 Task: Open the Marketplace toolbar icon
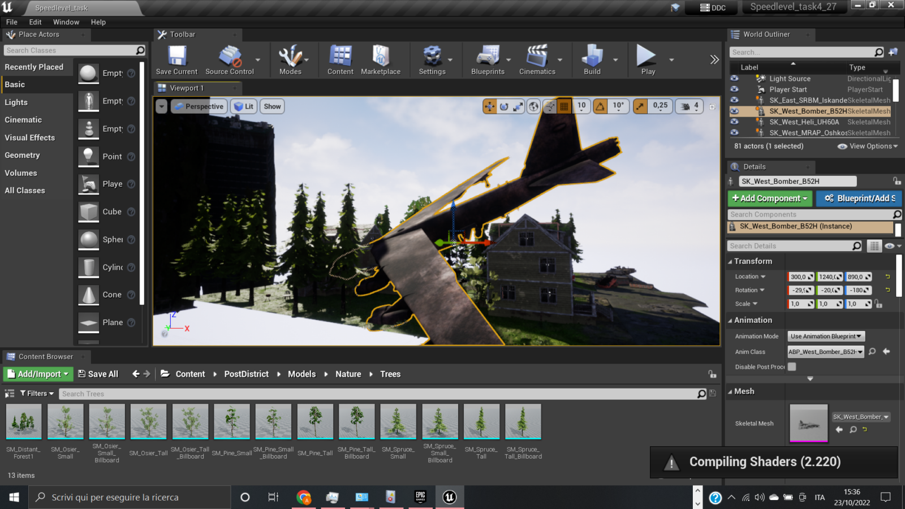click(x=380, y=59)
